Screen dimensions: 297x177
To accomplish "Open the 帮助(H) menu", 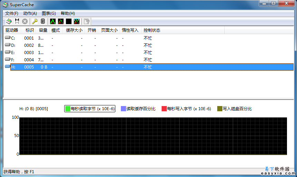I will click(68, 13).
